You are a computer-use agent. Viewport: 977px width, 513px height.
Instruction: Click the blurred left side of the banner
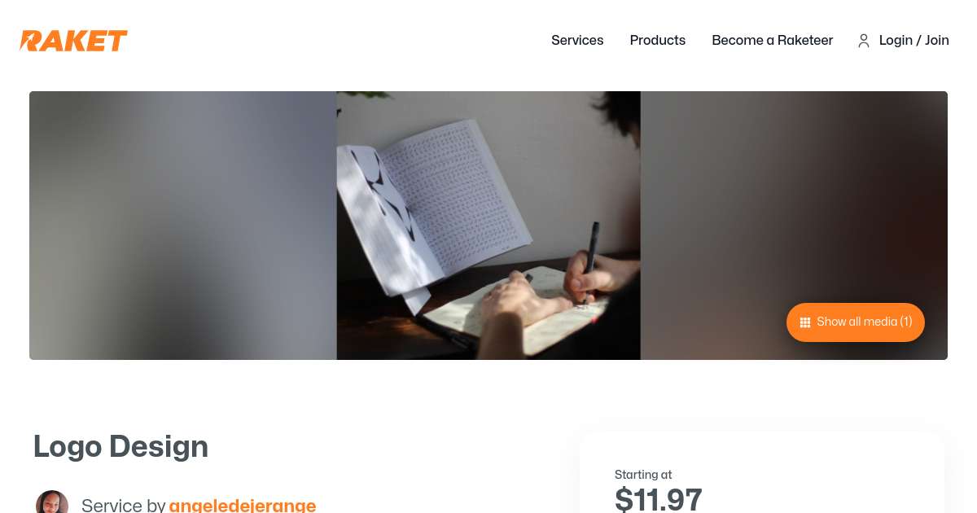point(183,226)
